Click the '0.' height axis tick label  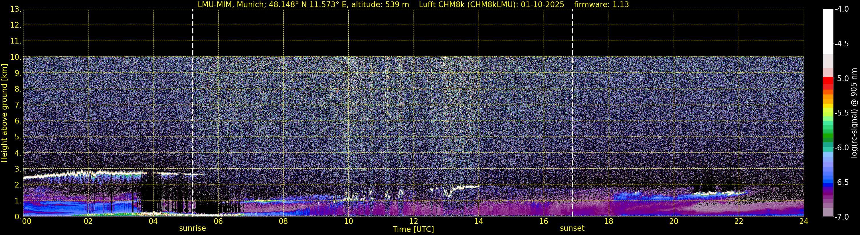point(18,217)
